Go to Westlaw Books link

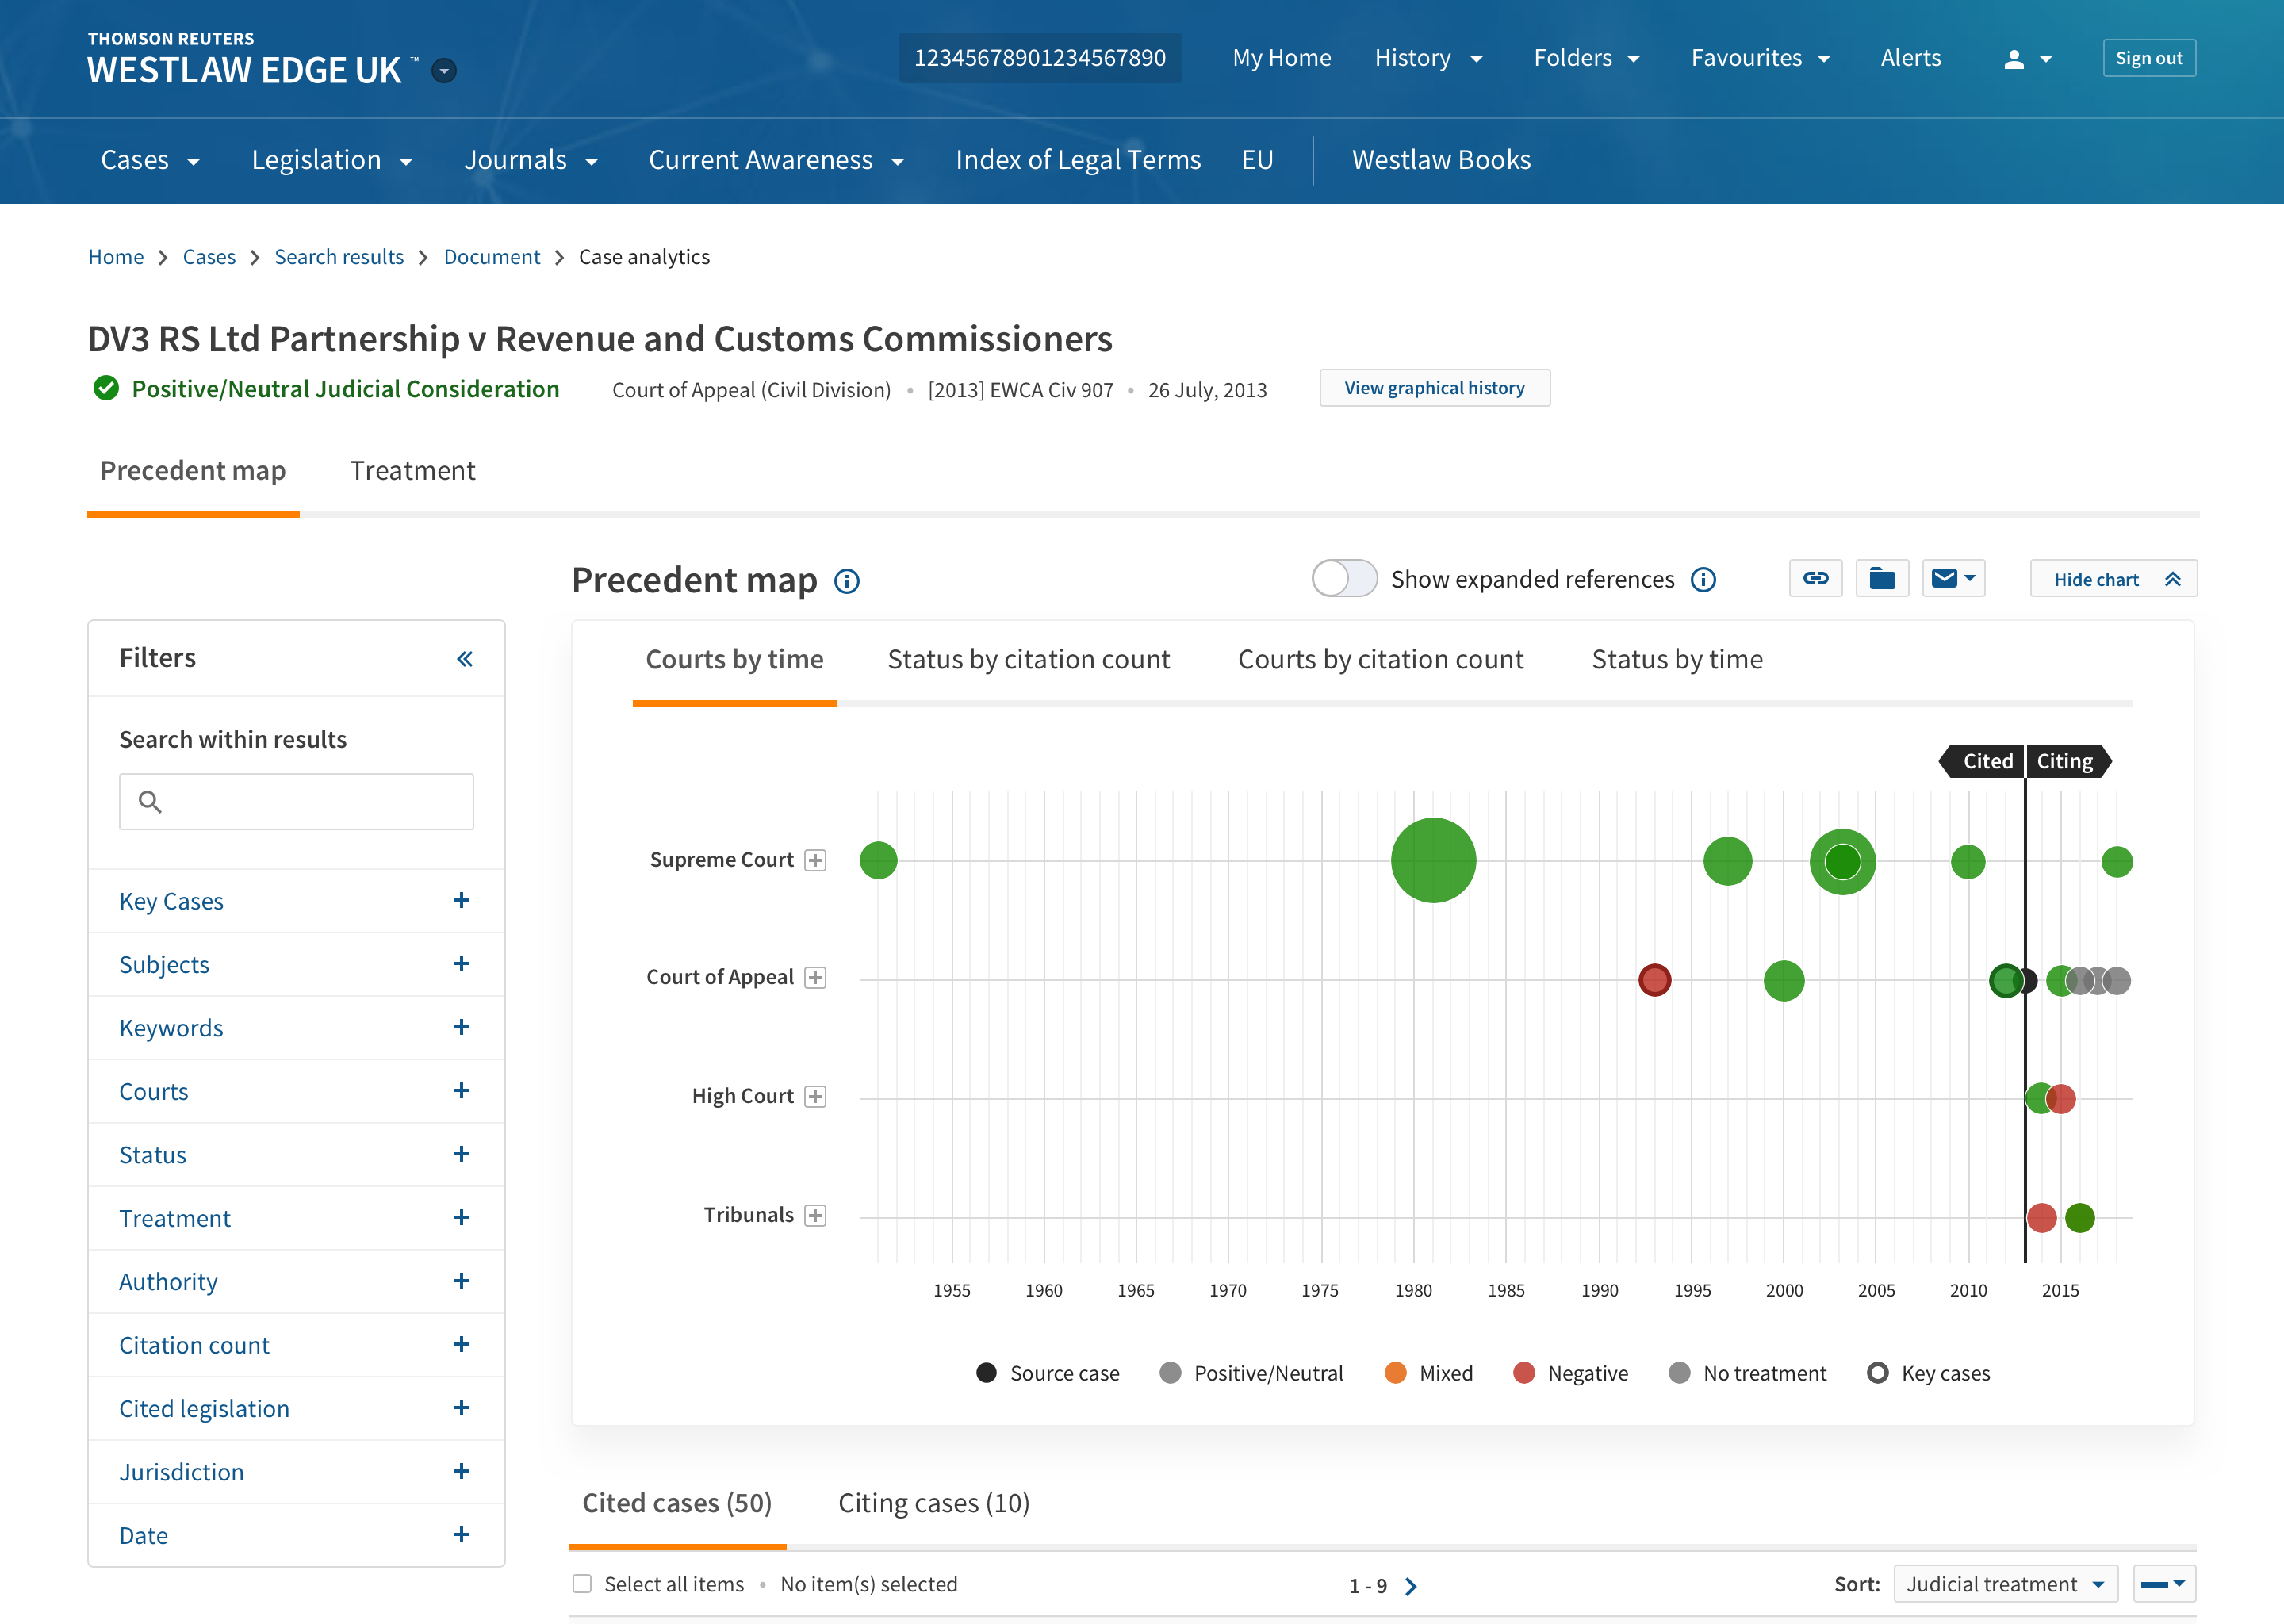tap(1441, 160)
